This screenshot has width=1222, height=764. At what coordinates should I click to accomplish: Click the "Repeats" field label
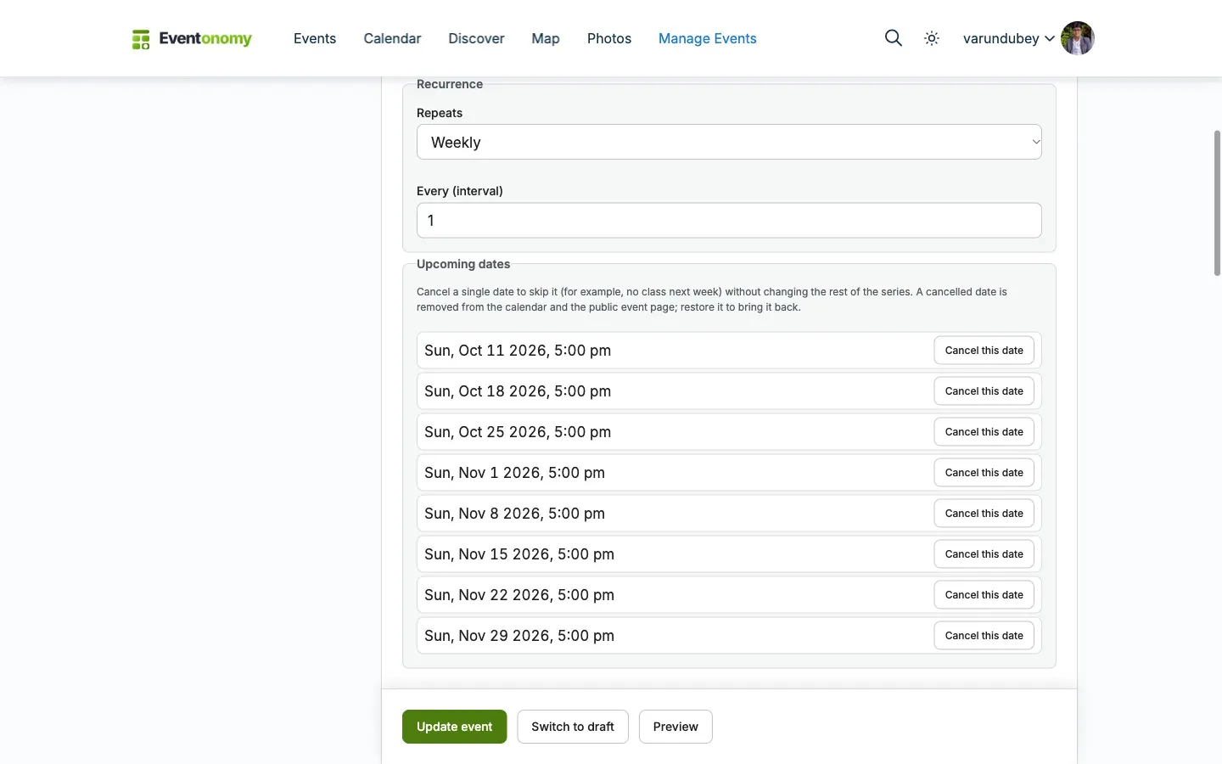coord(440,113)
